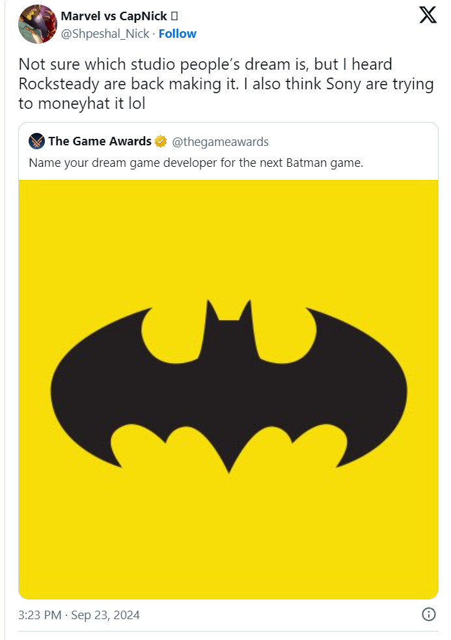Viewport: 451px width, 640px height.
Task: Click the Marvel vs CapNick display name
Action: (x=114, y=16)
